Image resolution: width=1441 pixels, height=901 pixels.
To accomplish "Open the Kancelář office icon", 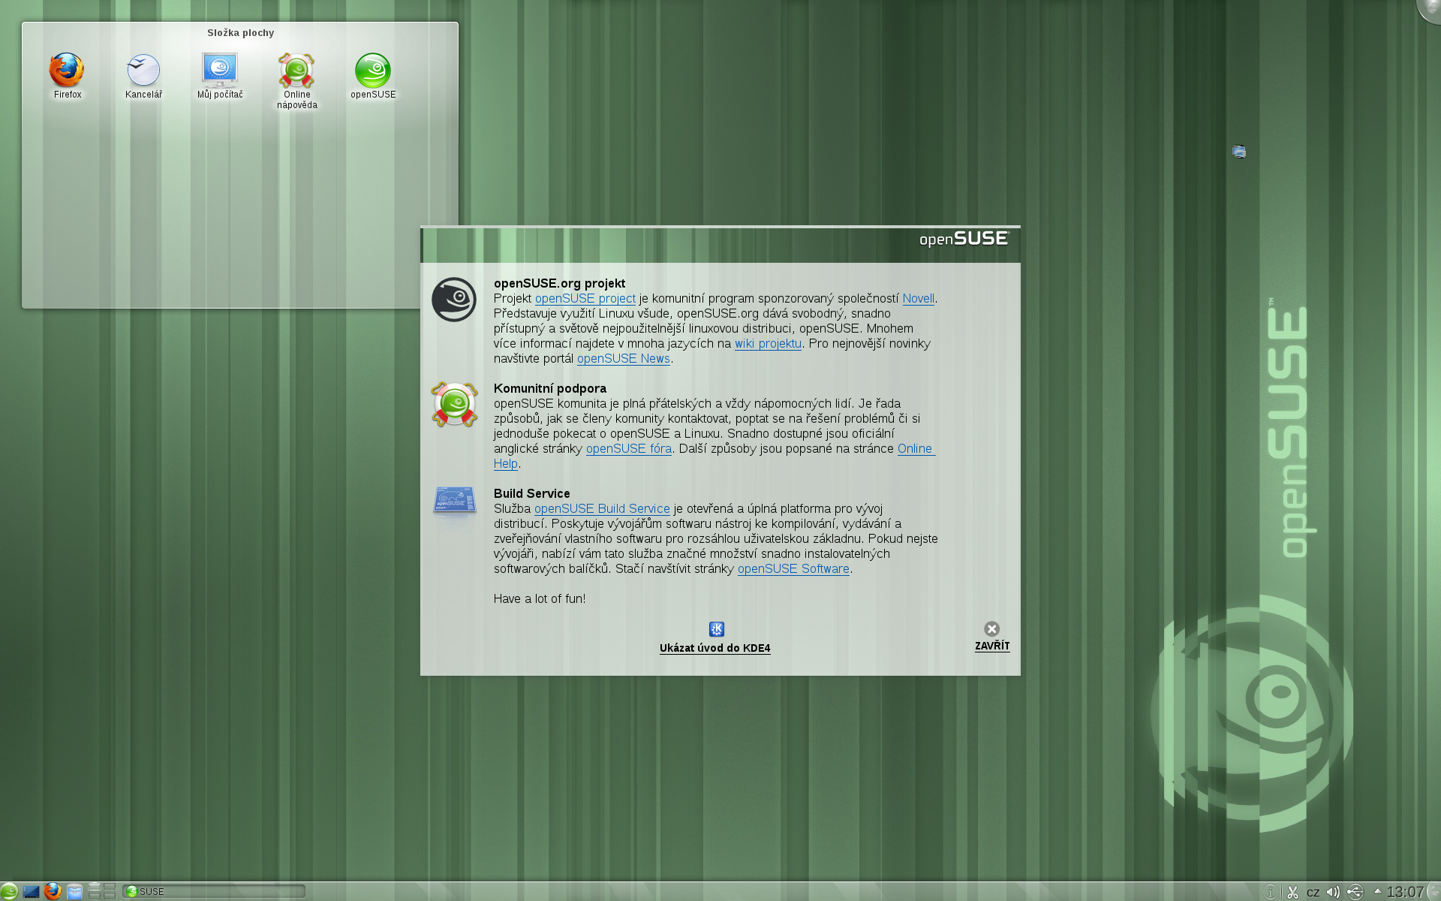I will click(x=143, y=71).
